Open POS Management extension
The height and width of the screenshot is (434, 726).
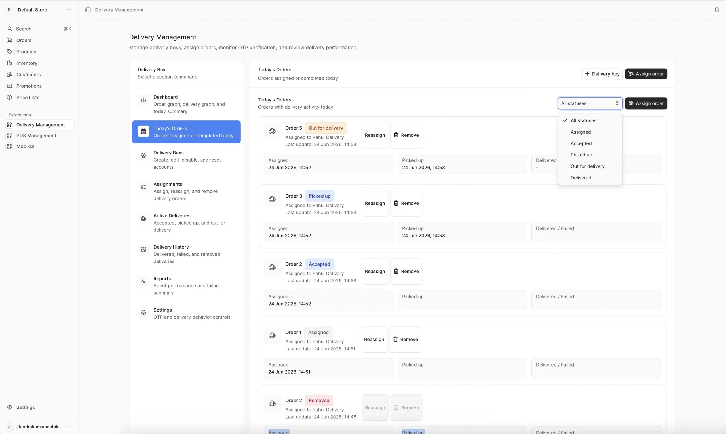[39, 136]
